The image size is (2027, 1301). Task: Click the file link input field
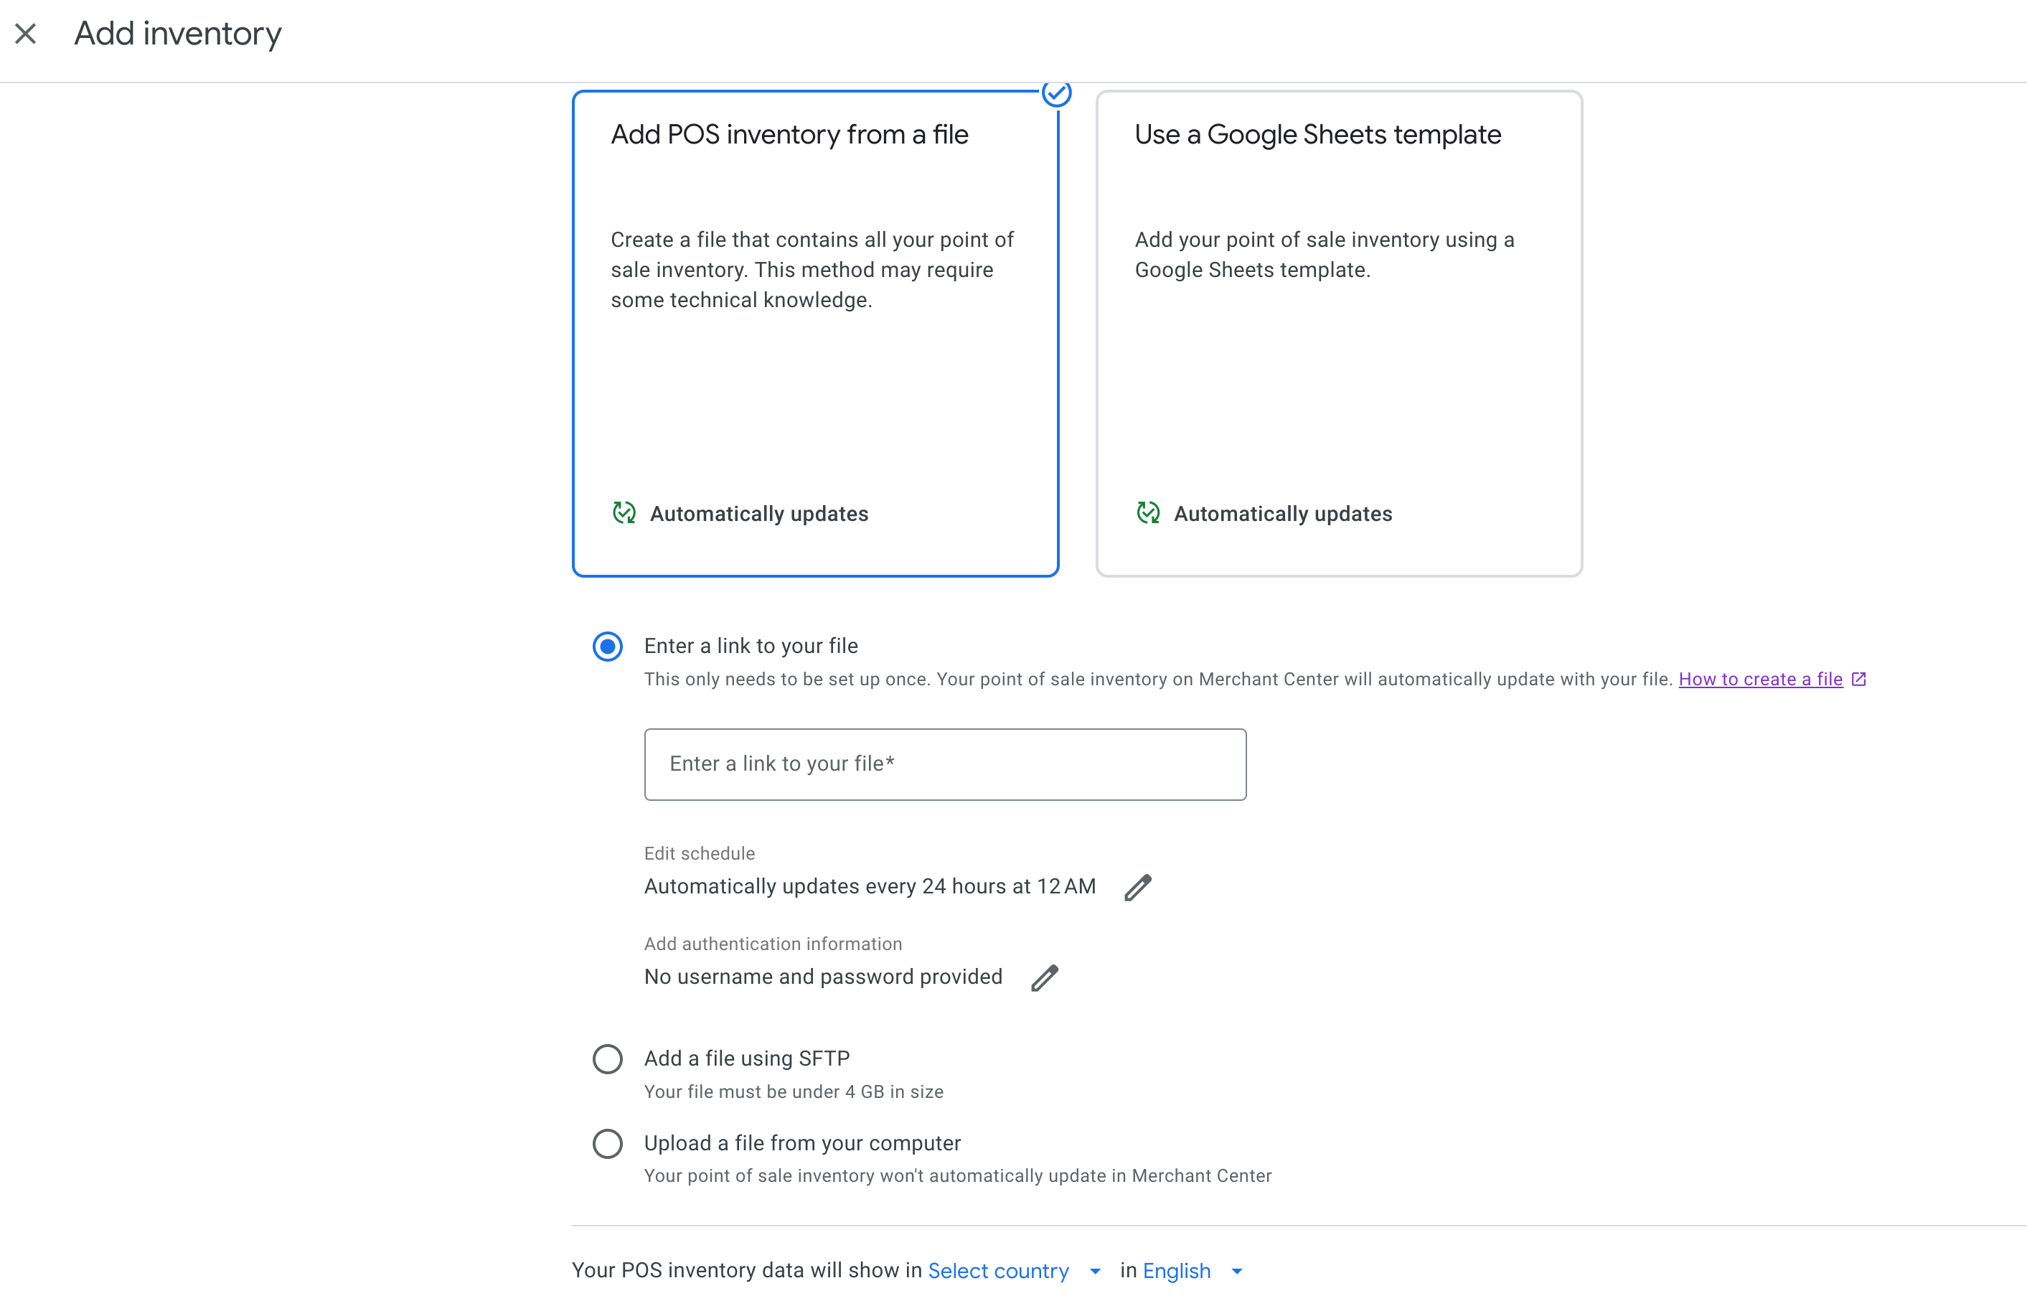pyautogui.click(x=944, y=764)
